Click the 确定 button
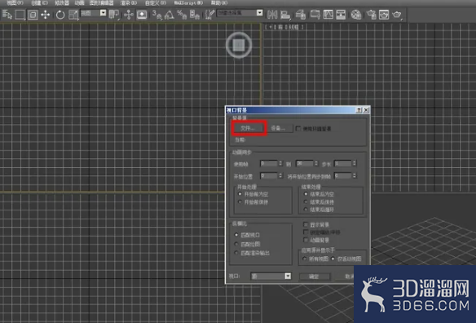The height and width of the screenshot is (323, 476). point(314,277)
